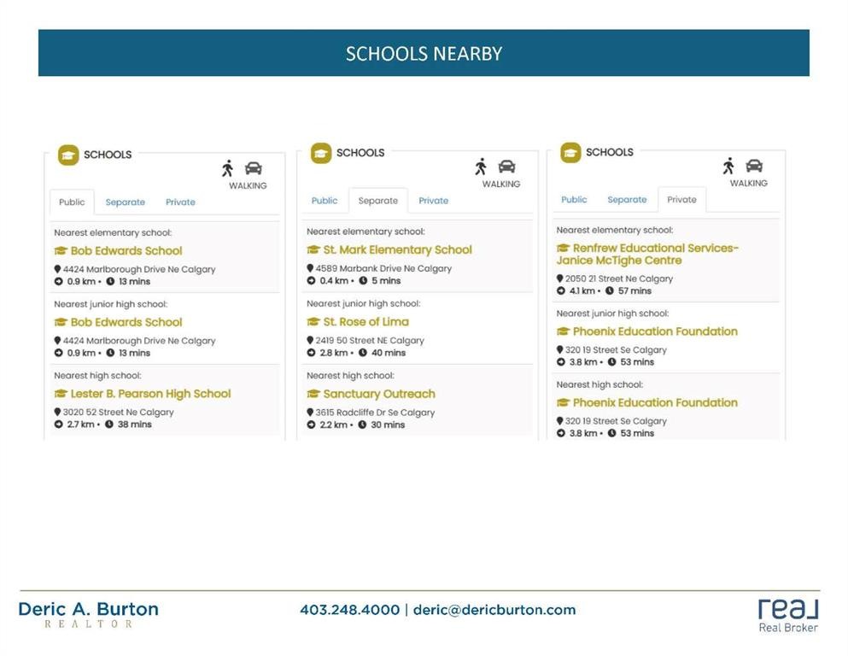Select car icon in the Bob Edwards panel
Screen dimensions: 848x656
click(254, 168)
